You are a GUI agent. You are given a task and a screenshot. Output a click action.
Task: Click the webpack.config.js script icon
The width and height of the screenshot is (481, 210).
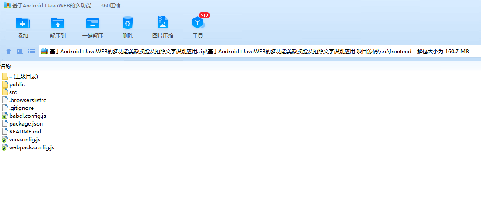pyautogui.click(x=5, y=147)
